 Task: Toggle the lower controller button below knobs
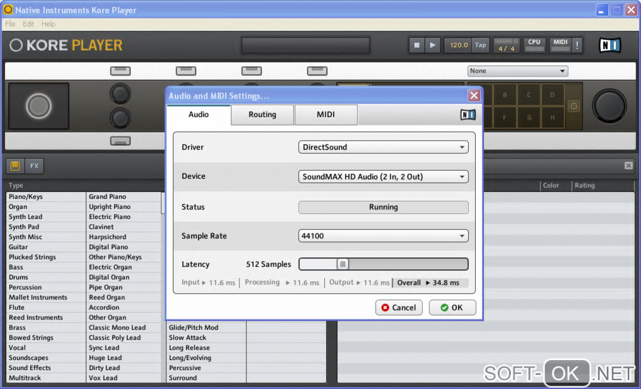click(x=120, y=141)
